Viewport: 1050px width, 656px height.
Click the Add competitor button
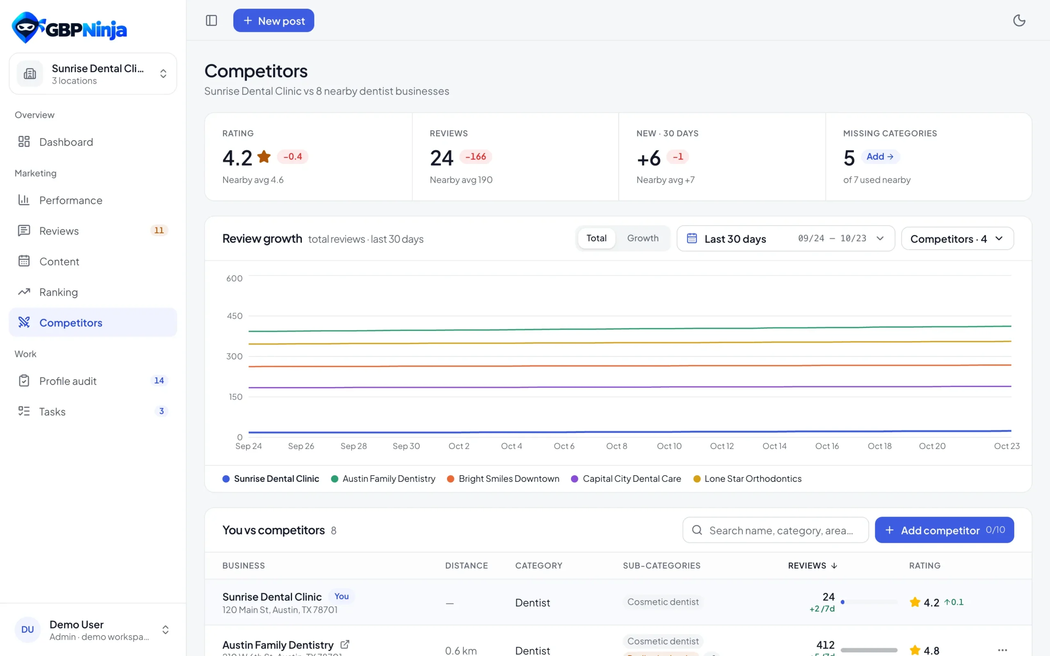[x=944, y=530]
